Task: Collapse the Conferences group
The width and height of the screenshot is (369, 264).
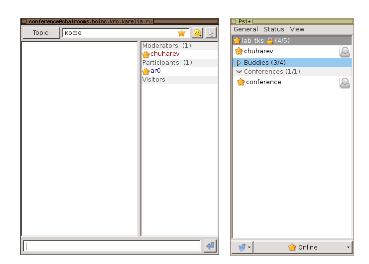Action: tap(239, 72)
